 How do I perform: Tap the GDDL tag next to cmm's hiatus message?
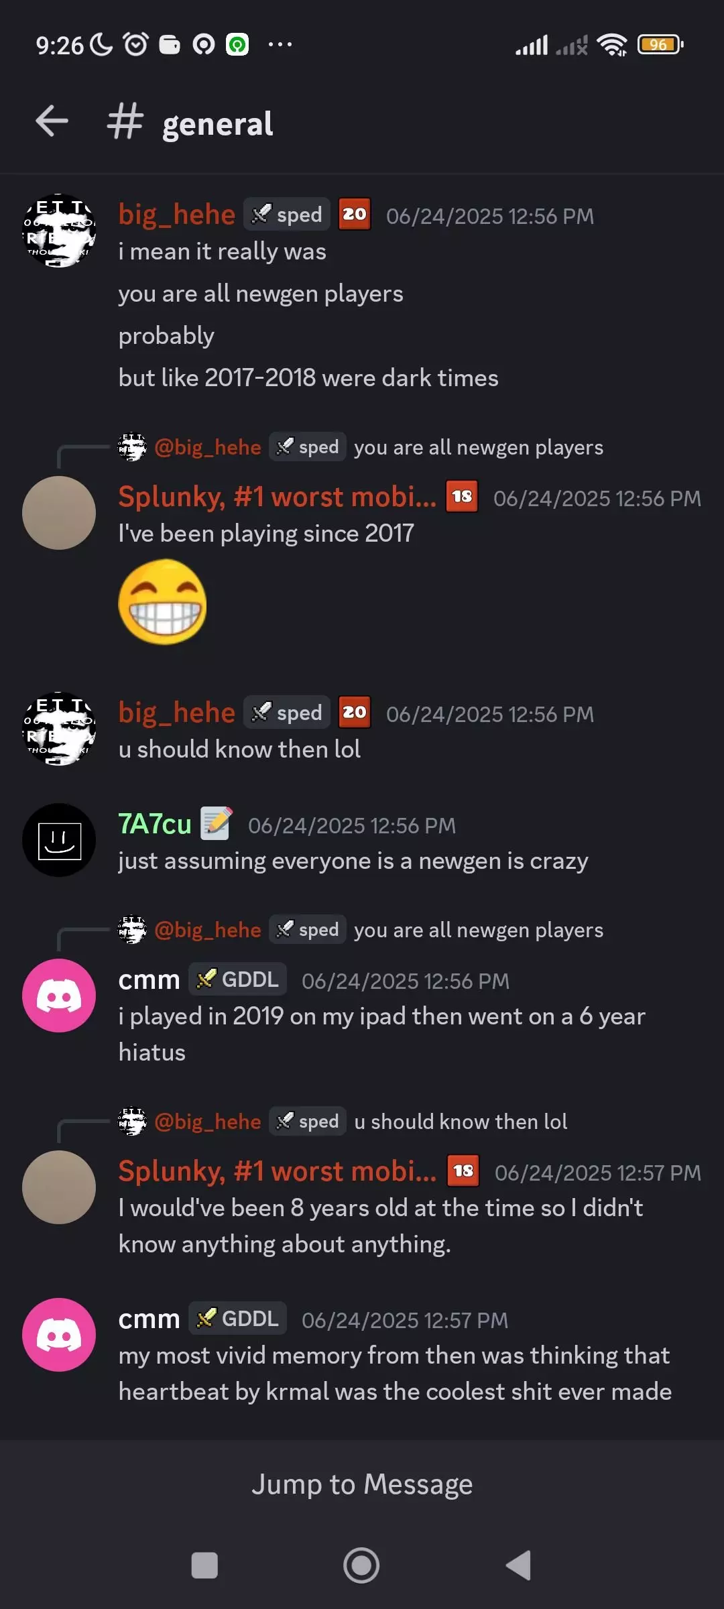tap(238, 979)
